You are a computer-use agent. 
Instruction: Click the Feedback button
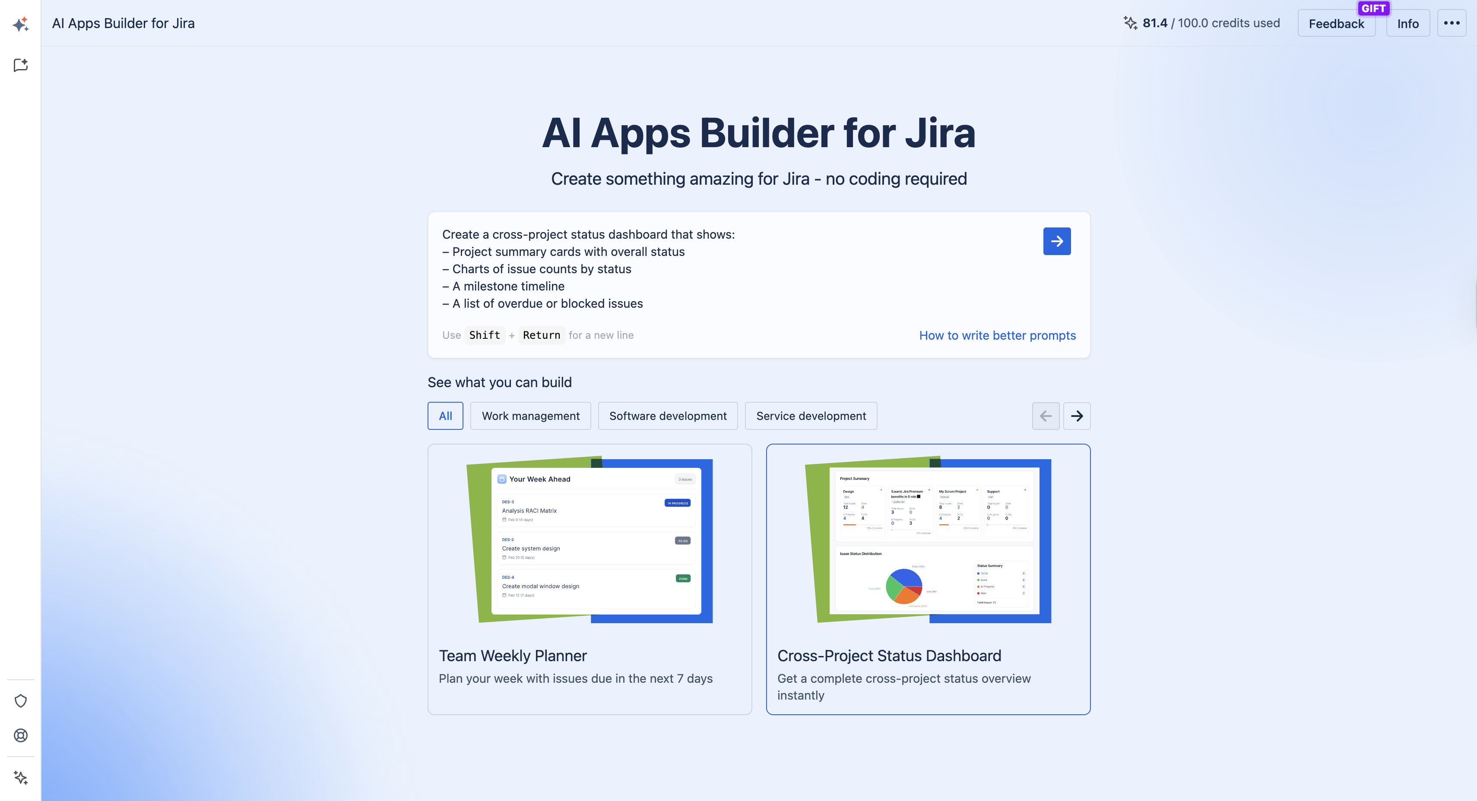[x=1336, y=23]
